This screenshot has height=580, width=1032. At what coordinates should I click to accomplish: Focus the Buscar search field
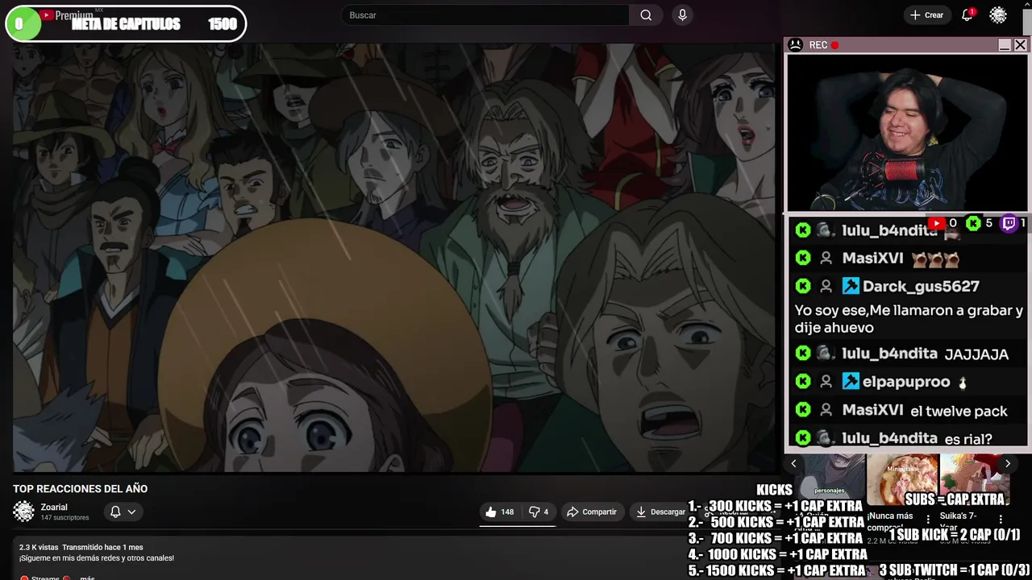[x=485, y=15]
